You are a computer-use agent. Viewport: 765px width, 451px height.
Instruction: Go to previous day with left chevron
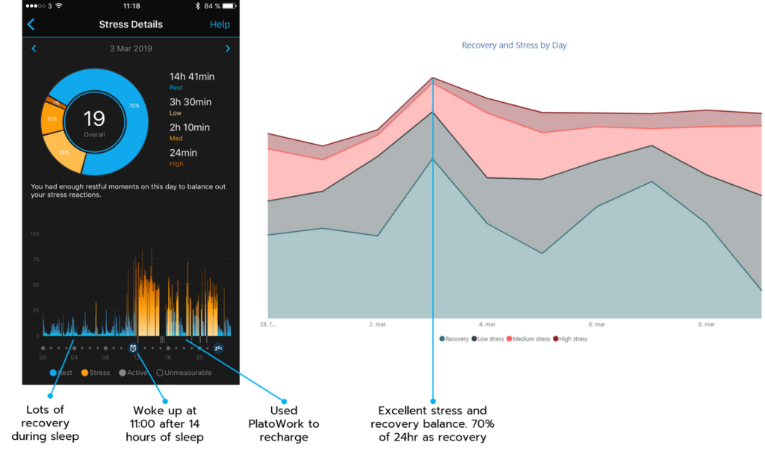point(34,48)
